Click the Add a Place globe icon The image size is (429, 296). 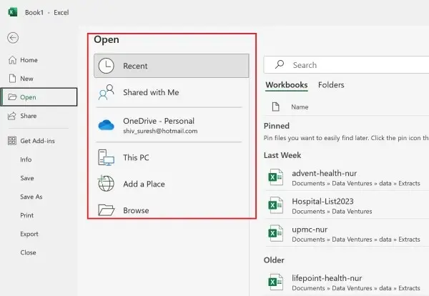point(106,184)
